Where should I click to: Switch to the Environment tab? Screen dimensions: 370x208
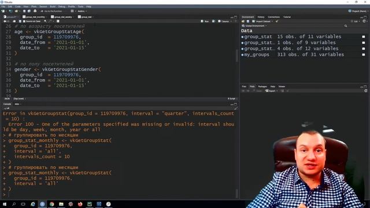[x=248, y=17]
